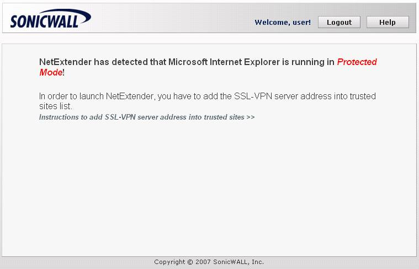Open instructions to add SSL-VPN server address link

147,117
